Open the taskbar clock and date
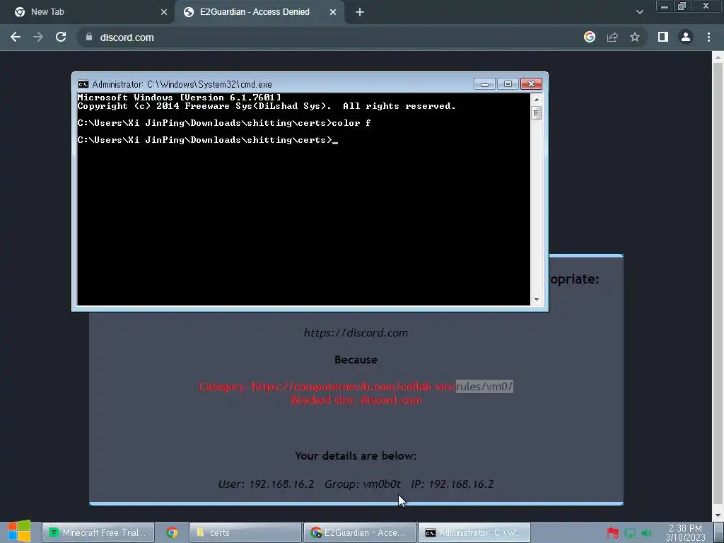Image resolution: width=724 pixels, height=543 pixels. coord(685,533)
